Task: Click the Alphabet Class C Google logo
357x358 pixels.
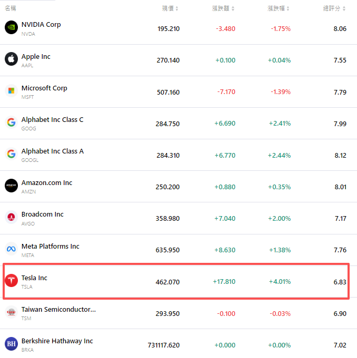Action: (x=11, y=122)
